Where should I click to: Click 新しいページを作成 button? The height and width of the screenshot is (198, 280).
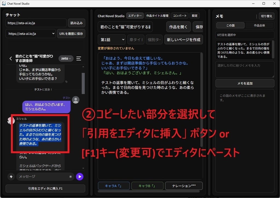click(183, 39)
